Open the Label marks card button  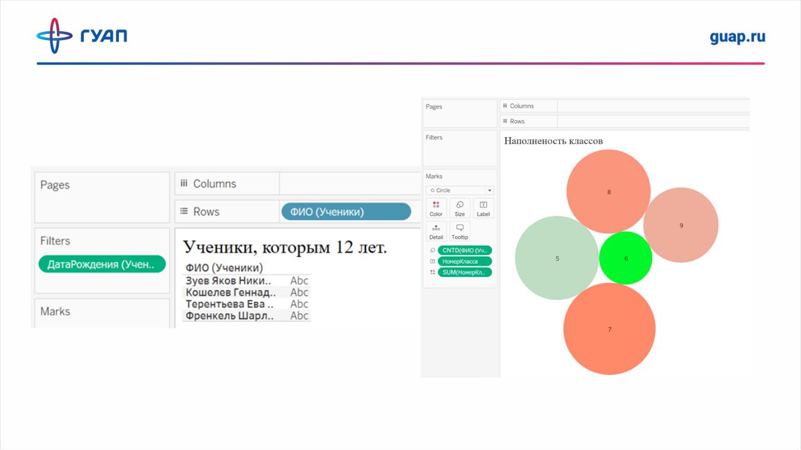pyautogui.click(x=483, y=208)
